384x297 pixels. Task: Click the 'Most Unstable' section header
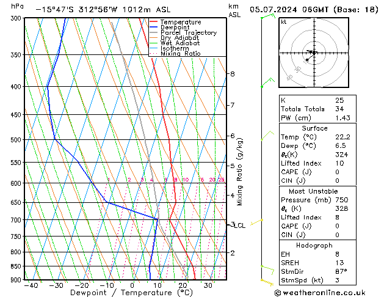[313, 191]
